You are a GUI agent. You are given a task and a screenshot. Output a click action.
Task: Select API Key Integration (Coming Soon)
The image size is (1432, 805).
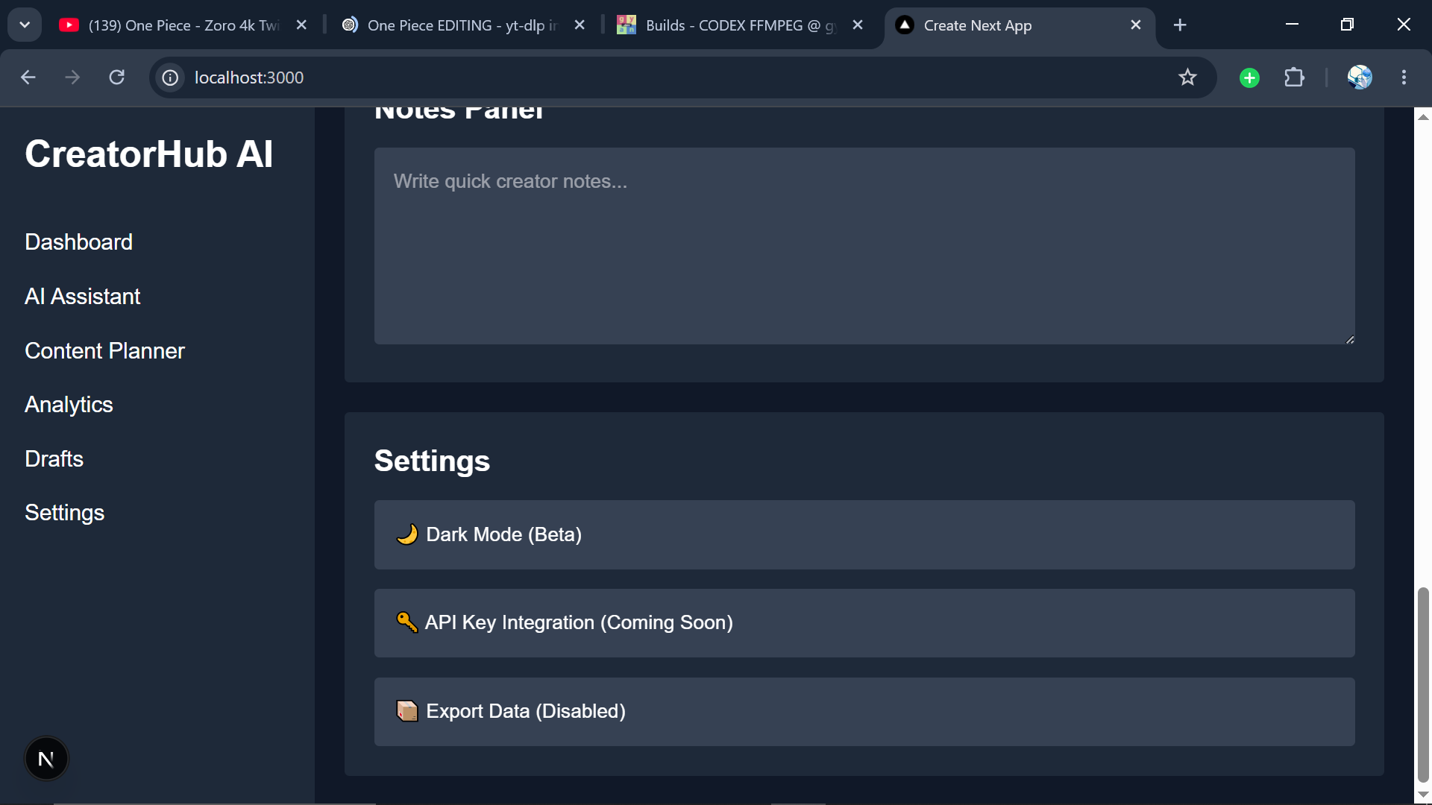tap(864, 623)
